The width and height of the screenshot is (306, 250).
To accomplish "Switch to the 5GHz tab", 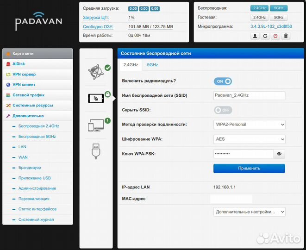I will click(152, 65).
